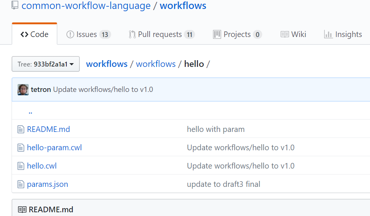The width and height of the screenshot is (370, 216).
Task: Open the README.md file
Action: point(48,129)
